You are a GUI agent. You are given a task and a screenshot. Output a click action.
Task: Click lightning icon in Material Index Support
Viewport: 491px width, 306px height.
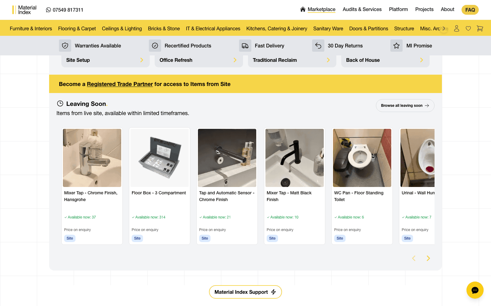273,292
